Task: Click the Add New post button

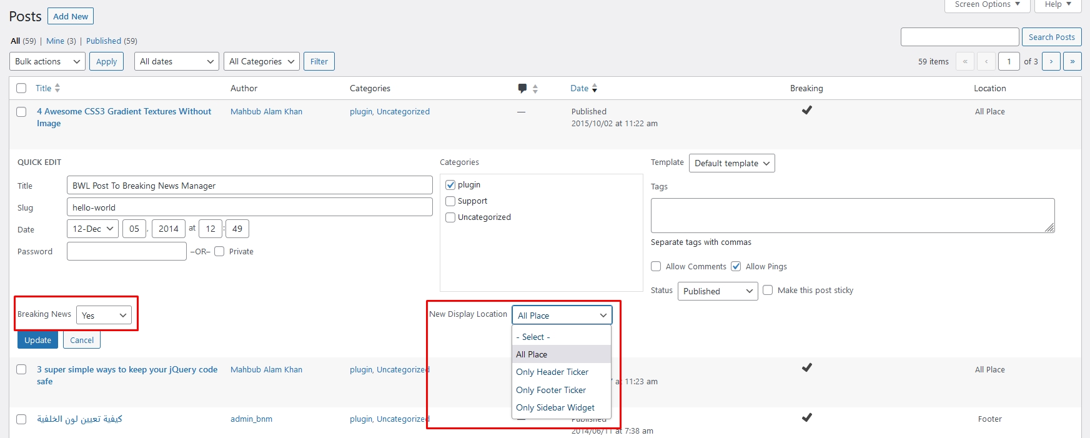Action: 71,16
